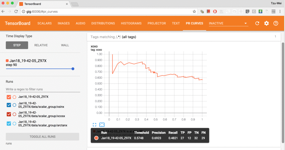Click the Opera red extension icon
The height and width of the screenshot is (150, 285).
click(x=215, y=11)
